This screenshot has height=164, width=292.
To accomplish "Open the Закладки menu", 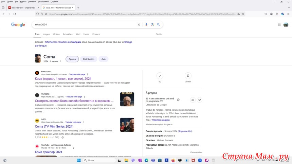I will 32,1.
